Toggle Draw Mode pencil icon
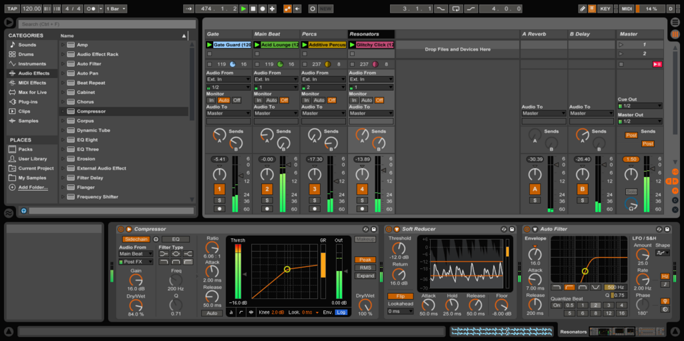The height and width of the screenshot is (341, 684). [582, 9]
